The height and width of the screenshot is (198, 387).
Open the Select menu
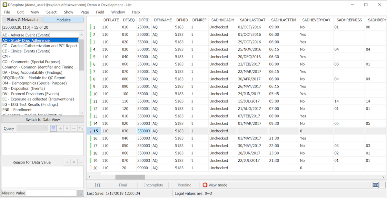tap(51, 12)
